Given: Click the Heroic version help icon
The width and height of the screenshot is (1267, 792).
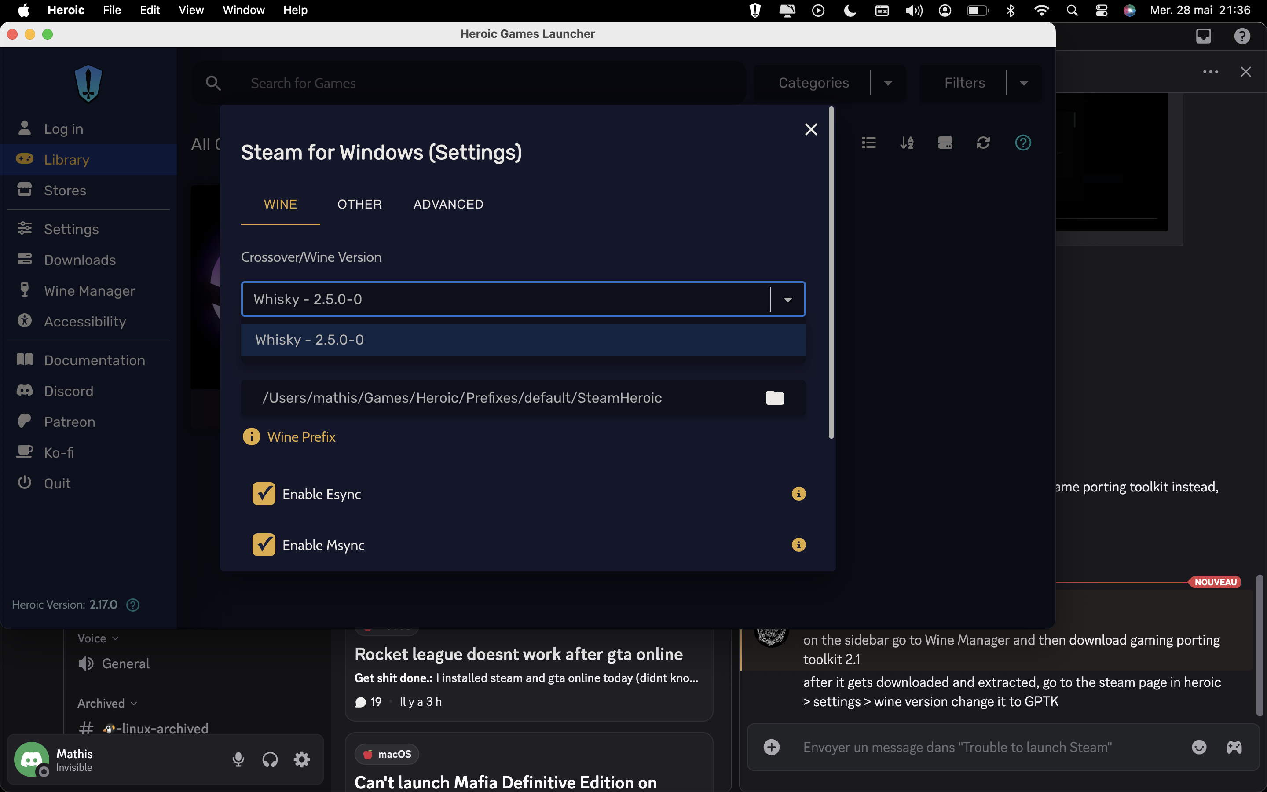Looking at the screenshot, I should point(133,605).
